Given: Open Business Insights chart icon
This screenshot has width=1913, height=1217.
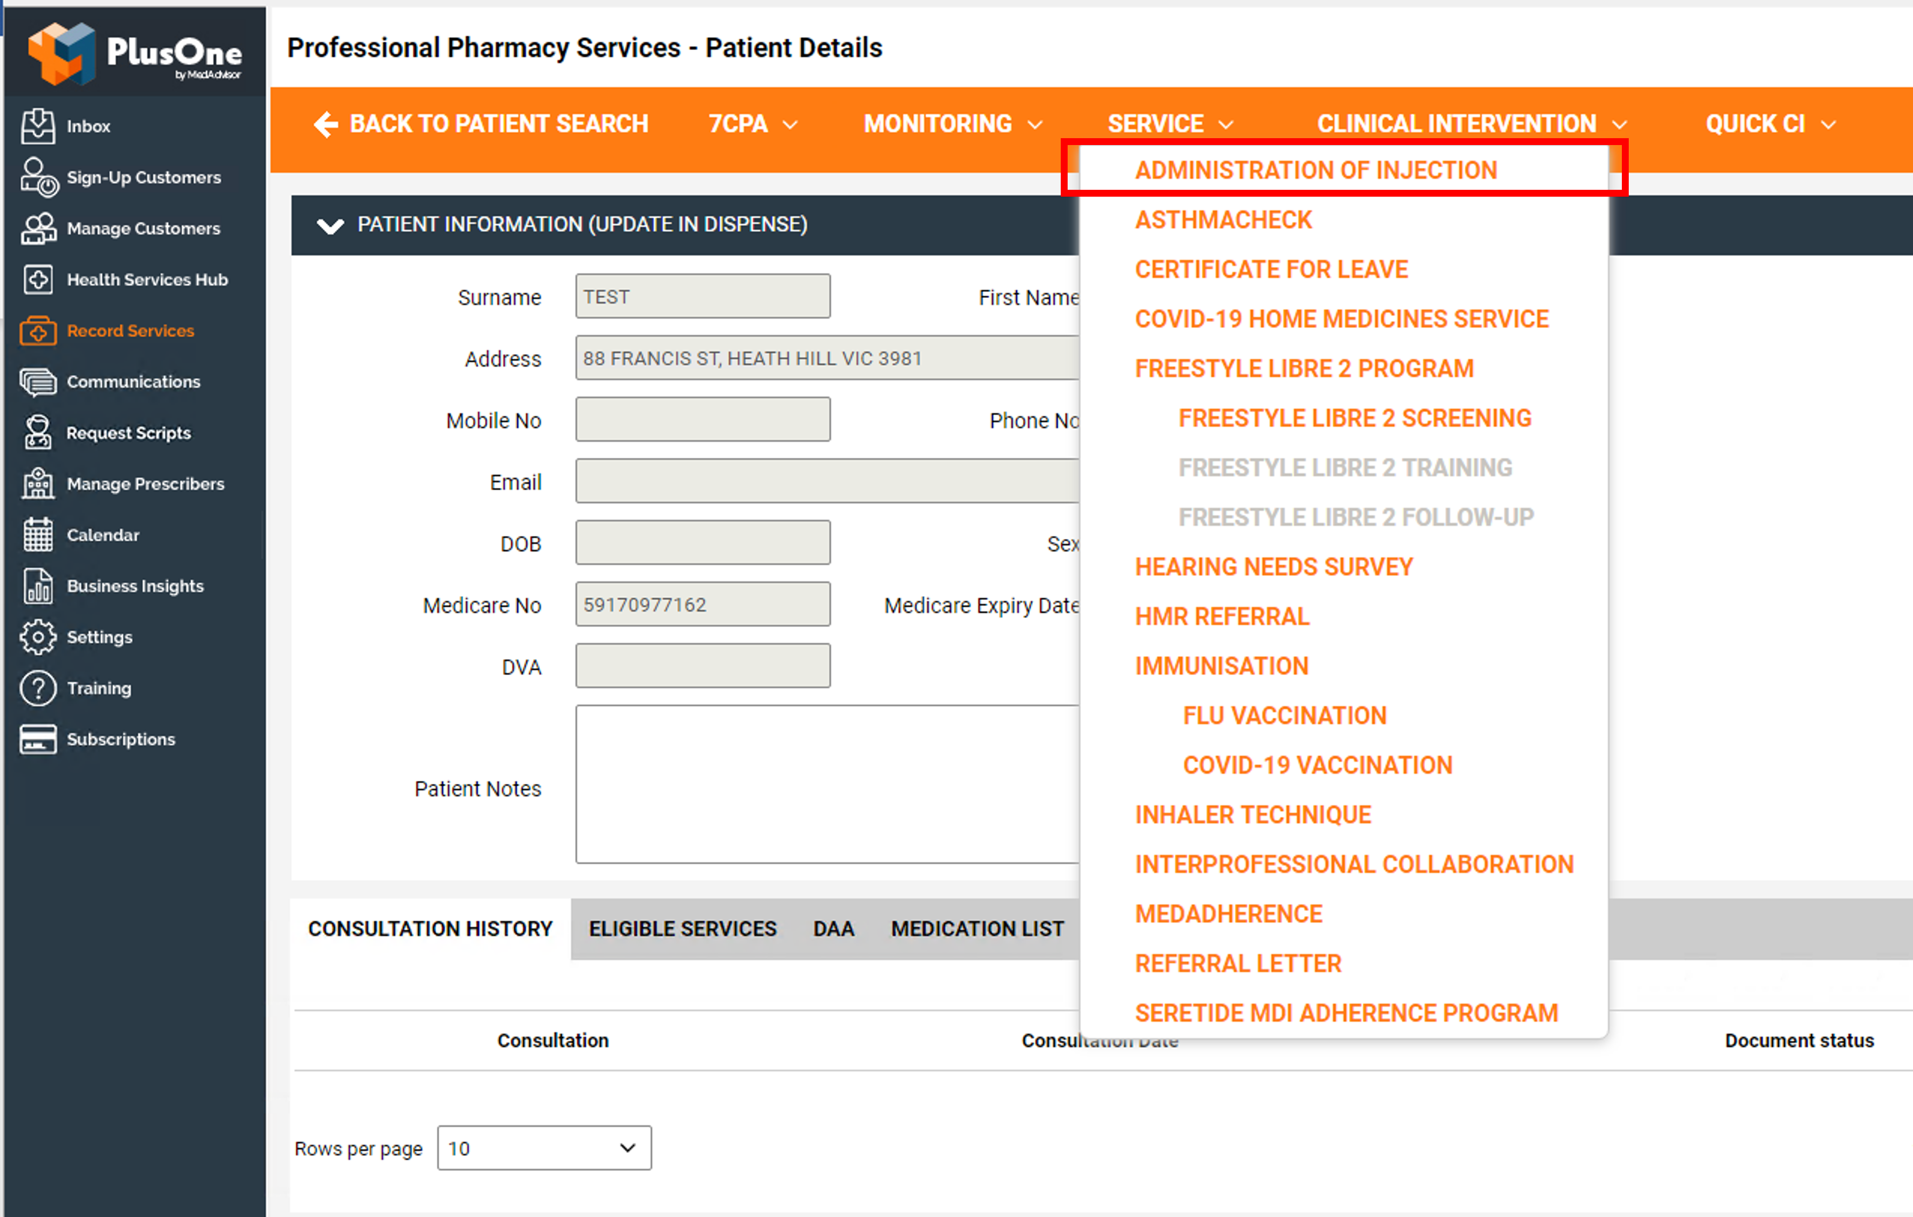Looking at the screenshot, I should coord(38,586).
